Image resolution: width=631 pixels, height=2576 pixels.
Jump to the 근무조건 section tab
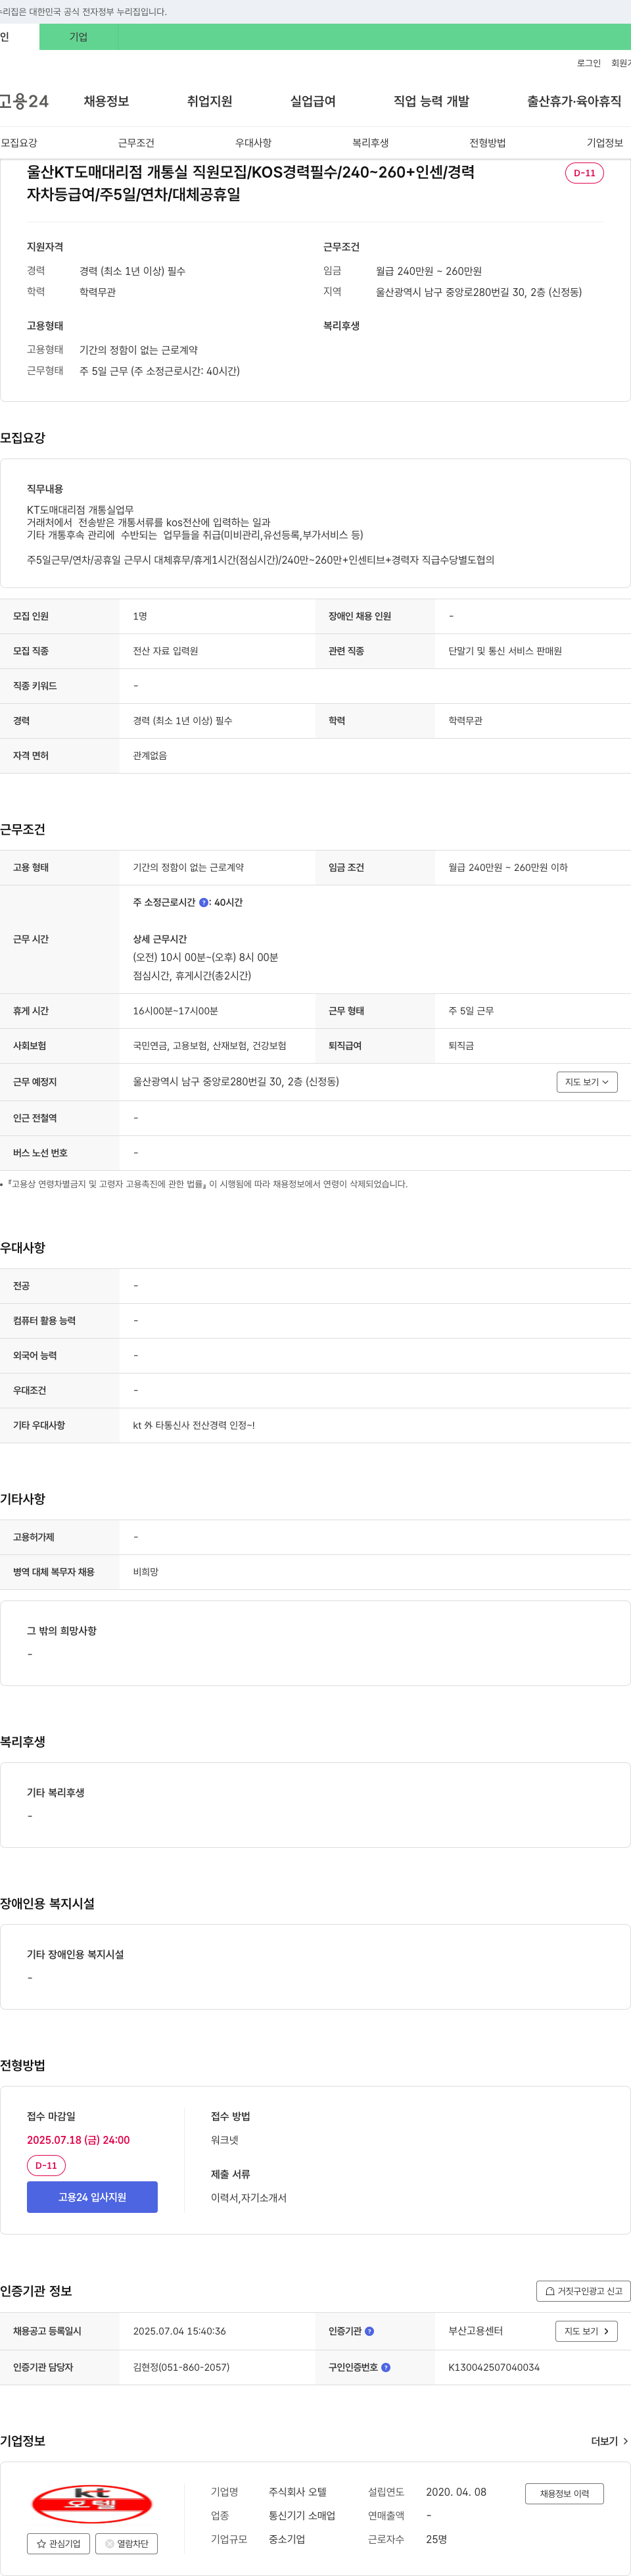136,143
